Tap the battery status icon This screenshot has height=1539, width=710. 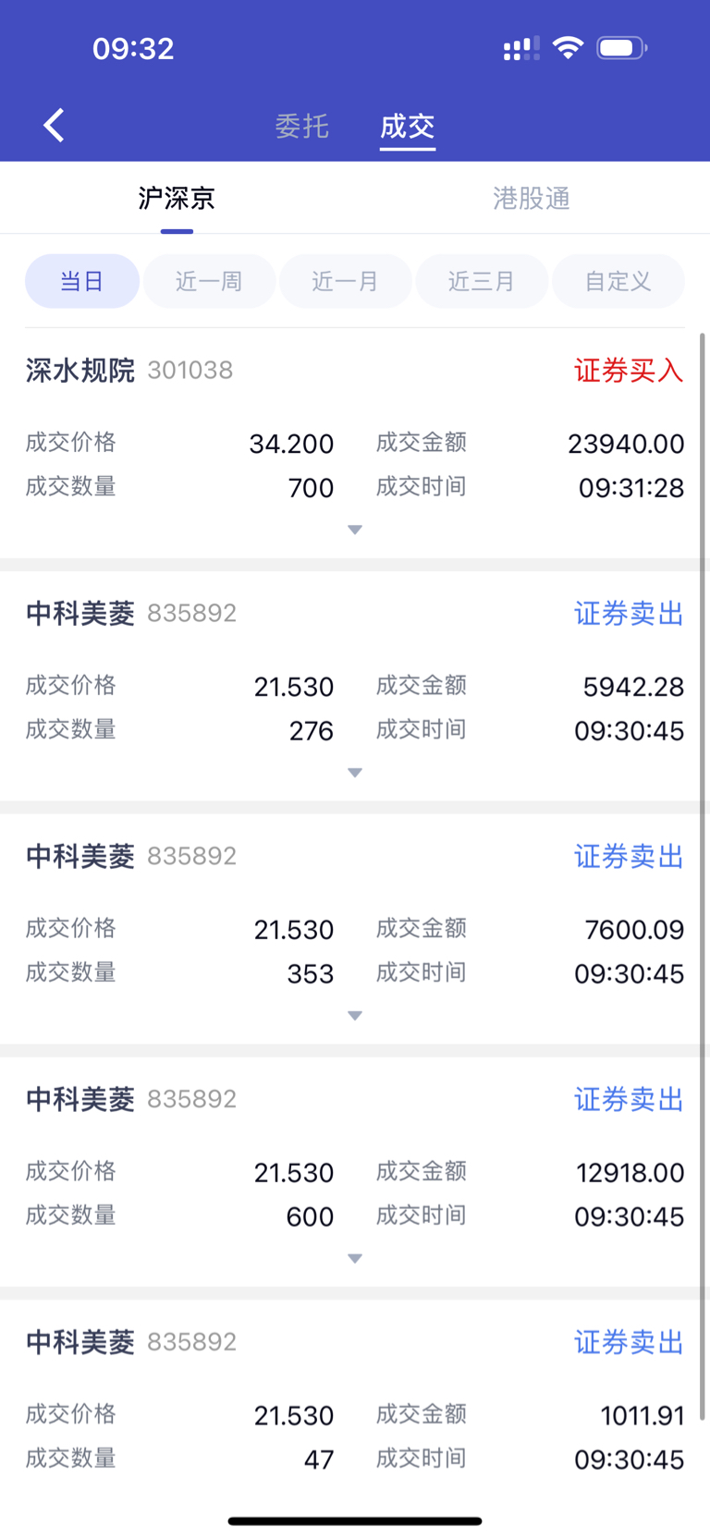click(x=622, y=48)
